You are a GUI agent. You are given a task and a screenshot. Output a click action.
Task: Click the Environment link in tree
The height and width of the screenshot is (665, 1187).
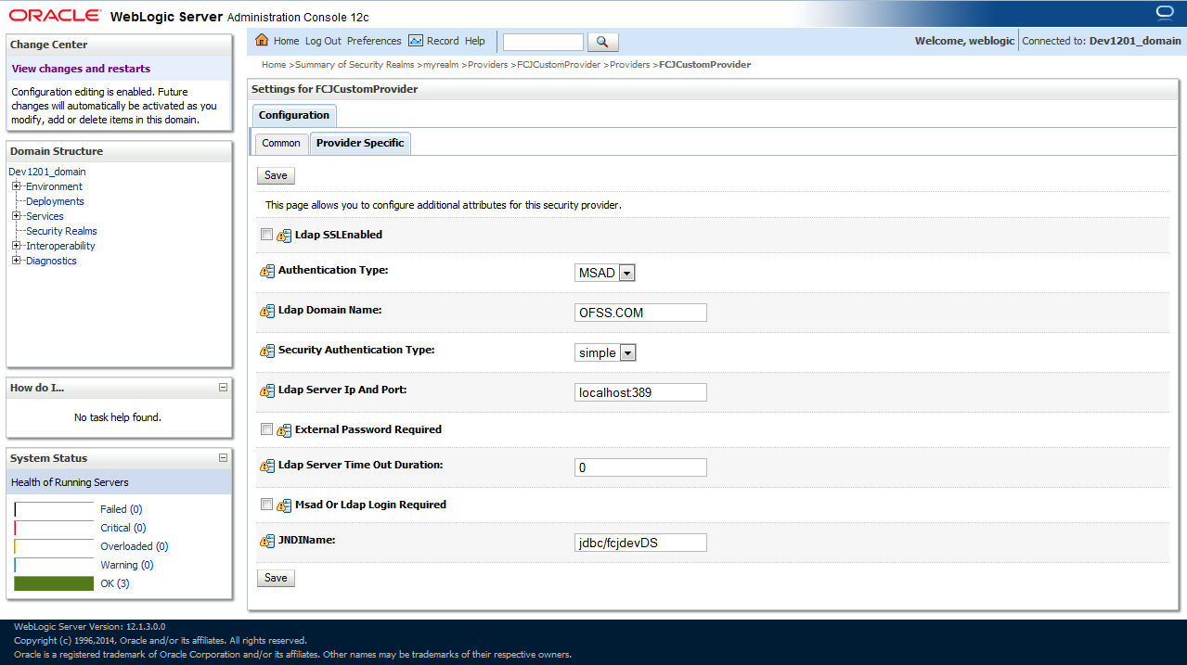54,186
